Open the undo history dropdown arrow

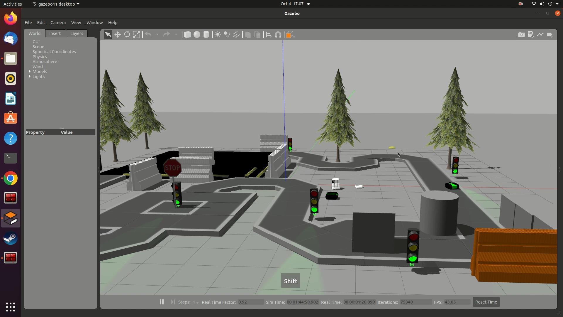[x=157, y=35]
